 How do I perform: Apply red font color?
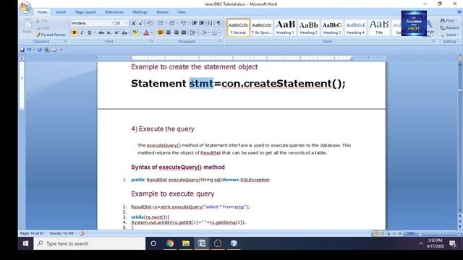pyautogui.click(x=146, y=32)
